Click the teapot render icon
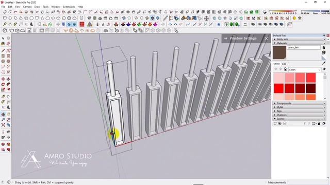Image resolution: width=330 pixels, height=185 pixels. 12,31
